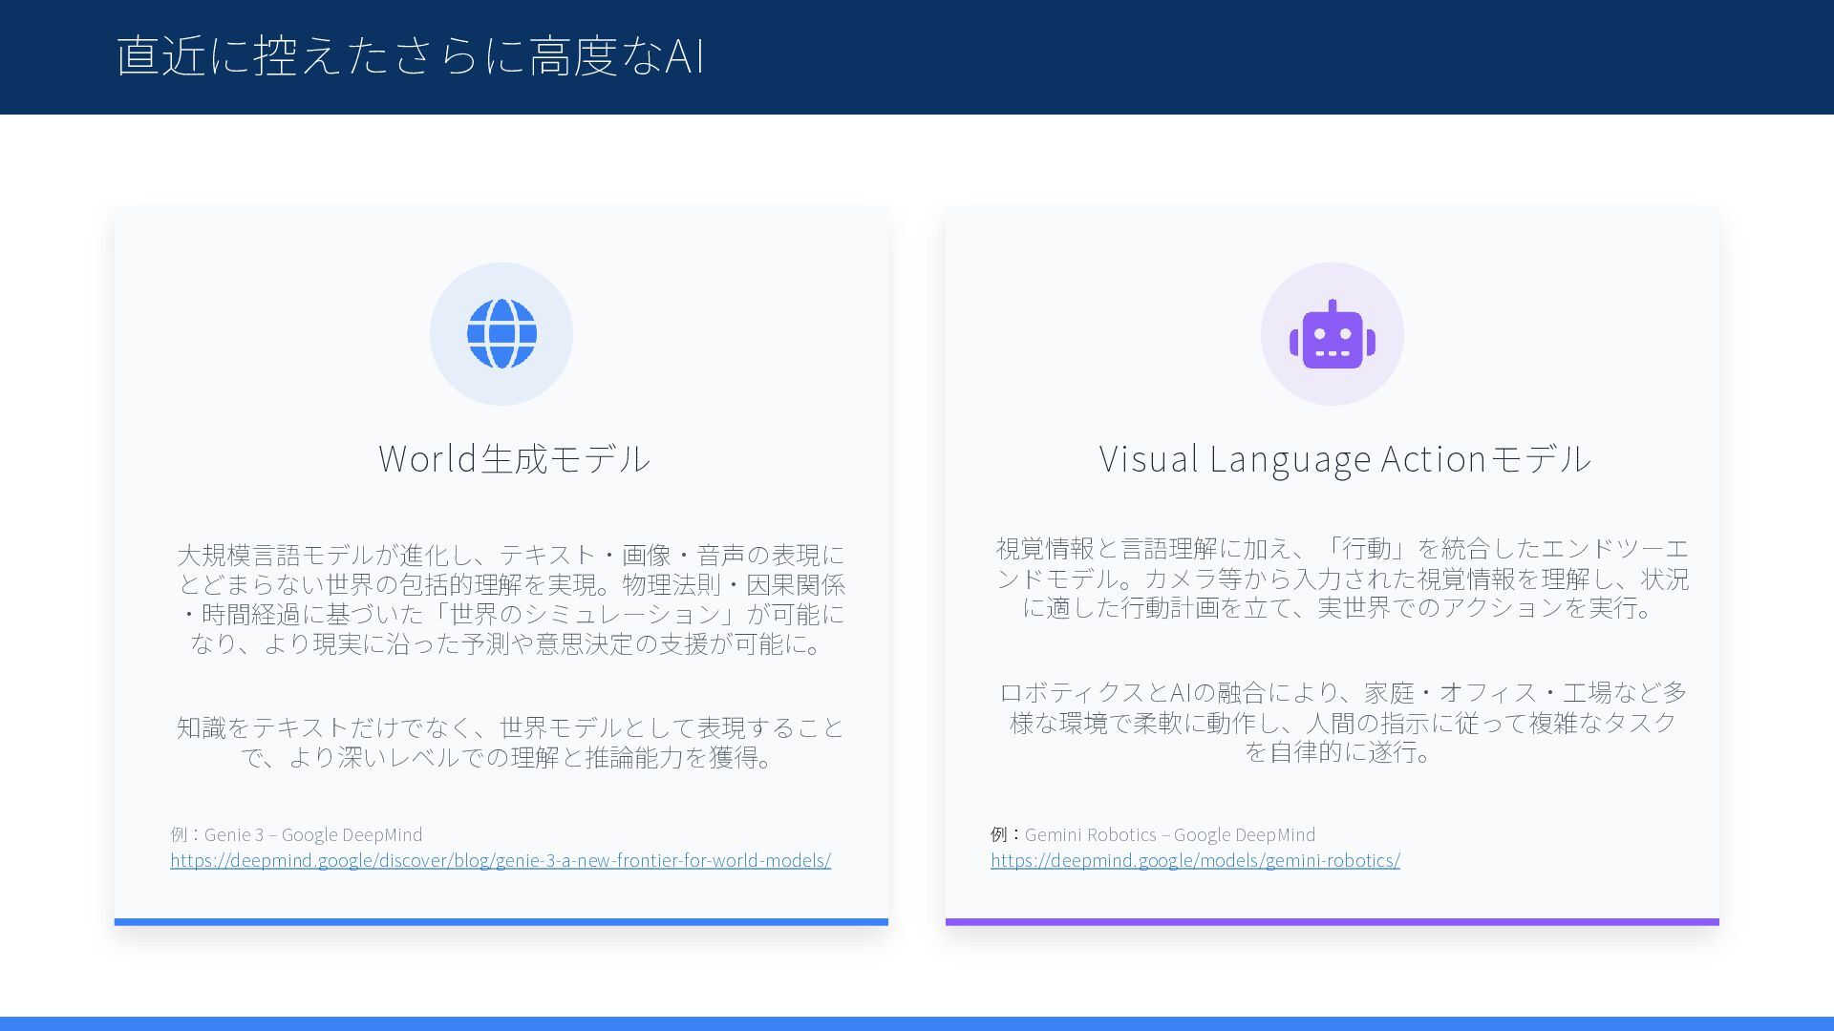Open the Genie 3 DeepMind blog link
1834x1031 pixels.
[x=501, y=860]
